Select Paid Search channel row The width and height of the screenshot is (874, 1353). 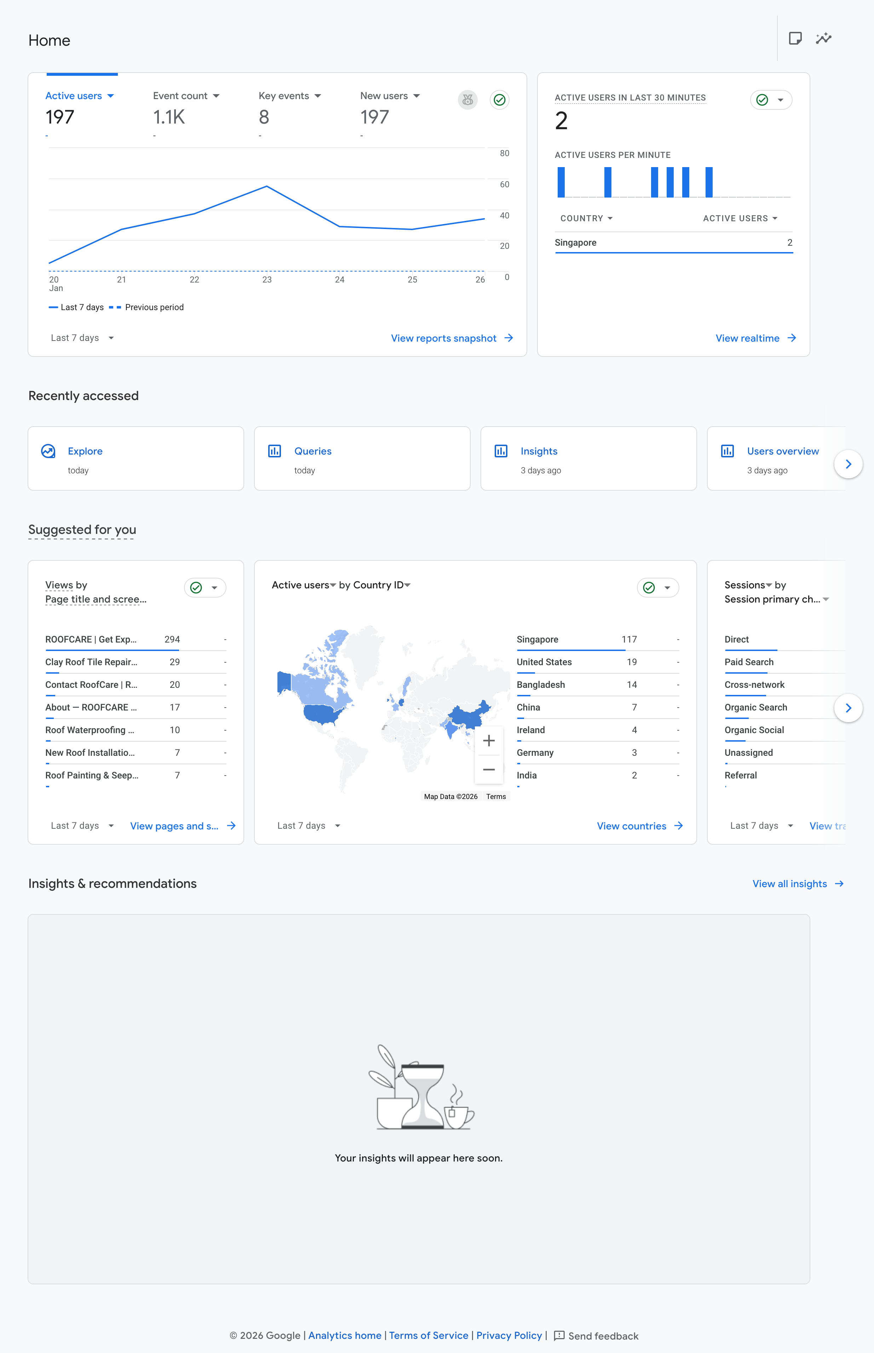click(785, 663)
